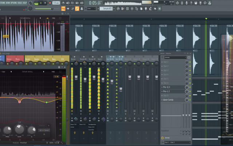Open the Line snap dropdown
The width and height of the screenshot is (233, 146).
tap(91, 9)
